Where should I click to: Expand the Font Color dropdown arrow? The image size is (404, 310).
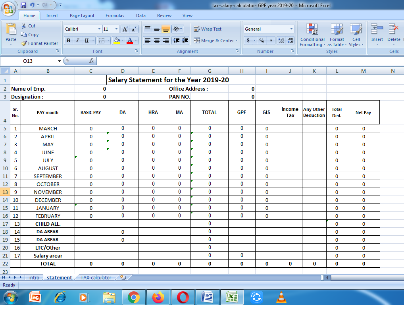click(135, 41)
